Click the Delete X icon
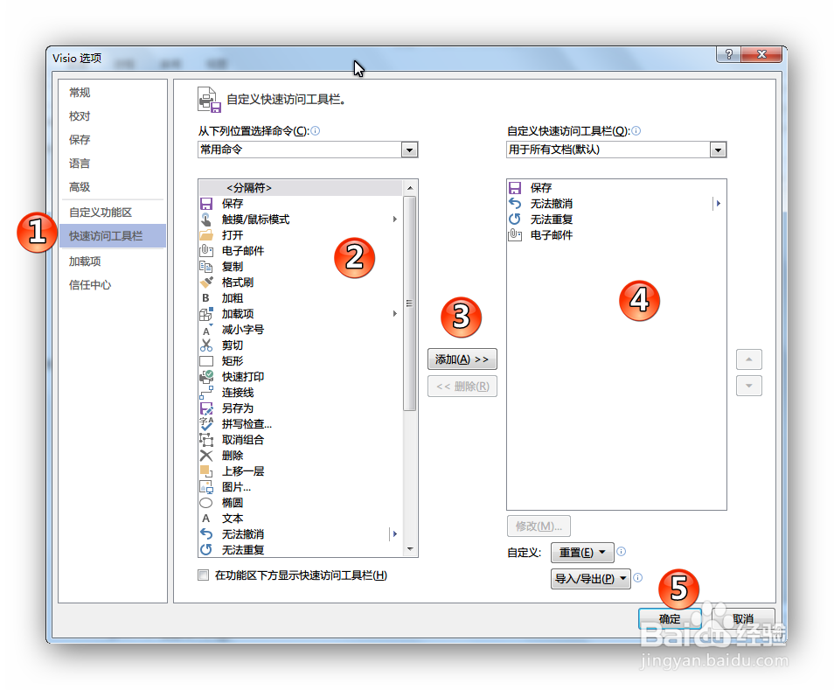This screenshot has width=834, height=690. pos(205,456)
